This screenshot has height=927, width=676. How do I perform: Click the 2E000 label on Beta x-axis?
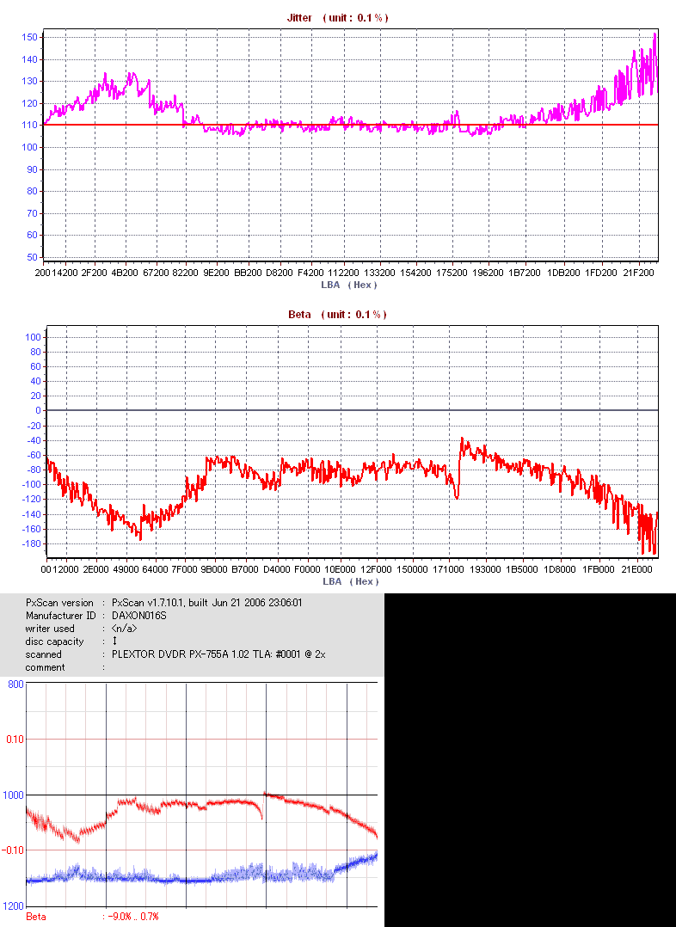pos(95,570)
